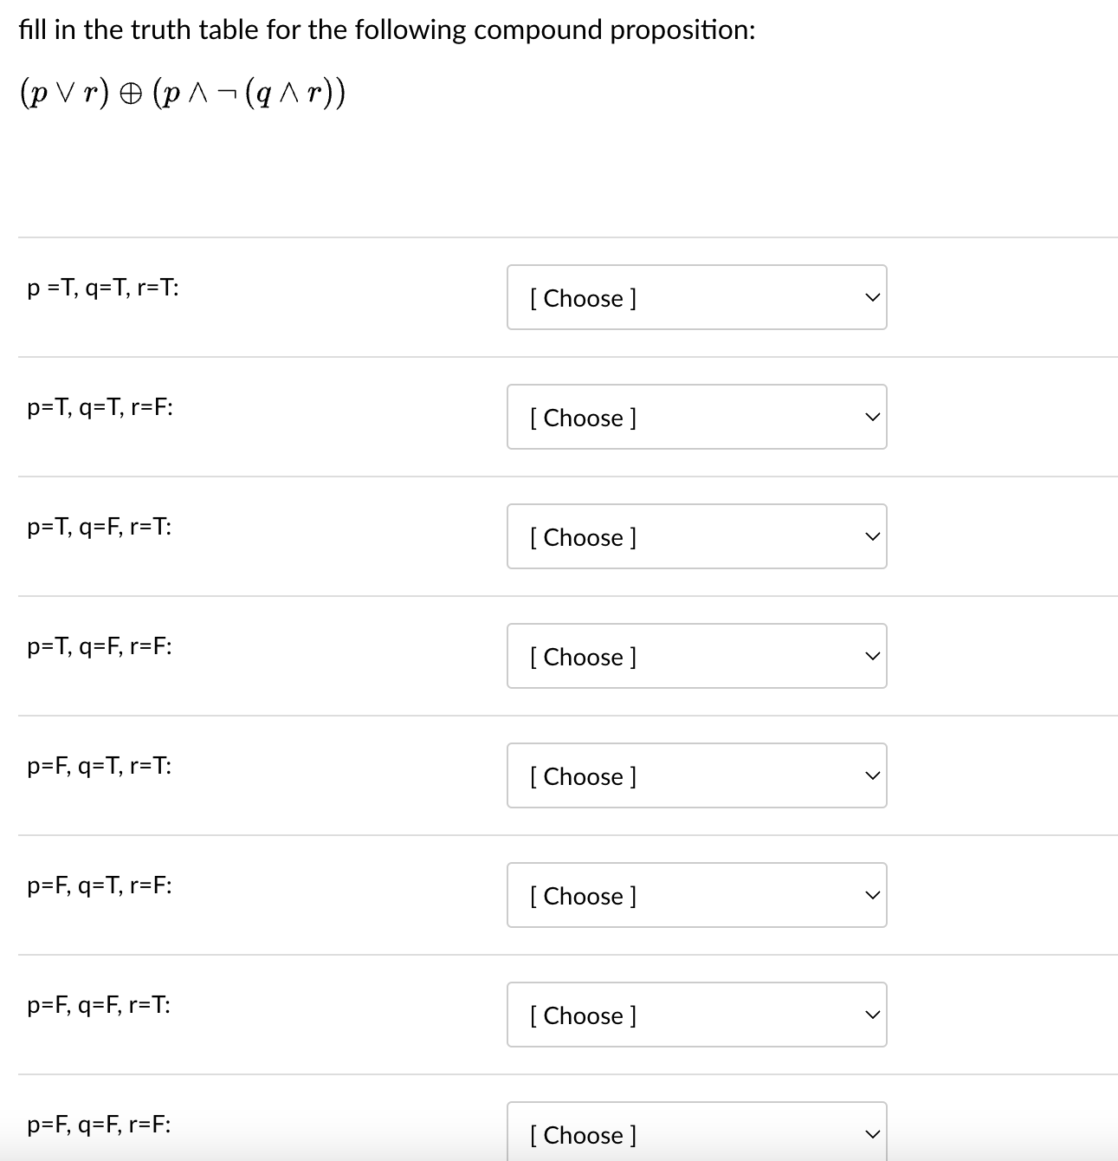Open the dropdown for p=F, q=T, r=F
This screenshot has width=1118, height=1161.
point(696,895)
